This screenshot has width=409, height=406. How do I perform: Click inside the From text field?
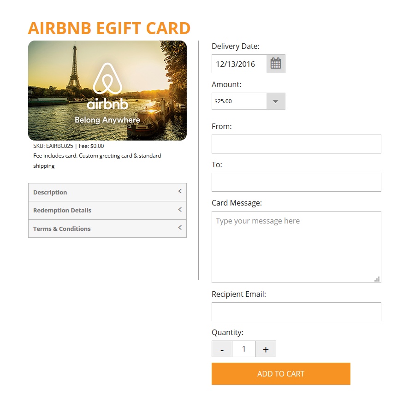coord(296,144)
